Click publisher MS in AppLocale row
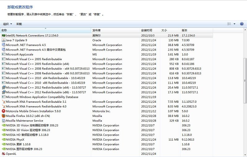The image size is (247, 157). tap(94, 54)
